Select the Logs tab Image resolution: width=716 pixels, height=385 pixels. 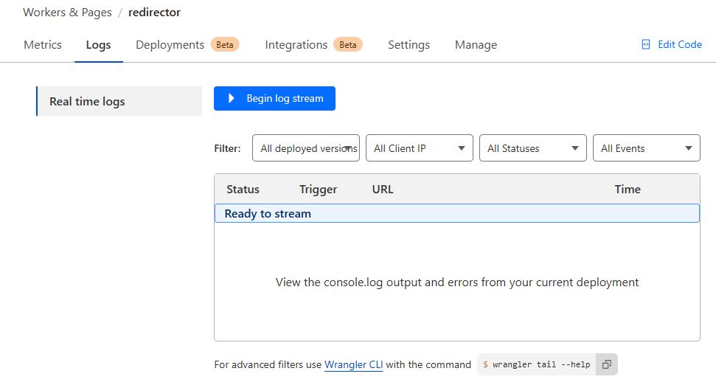tap(98, 45)
